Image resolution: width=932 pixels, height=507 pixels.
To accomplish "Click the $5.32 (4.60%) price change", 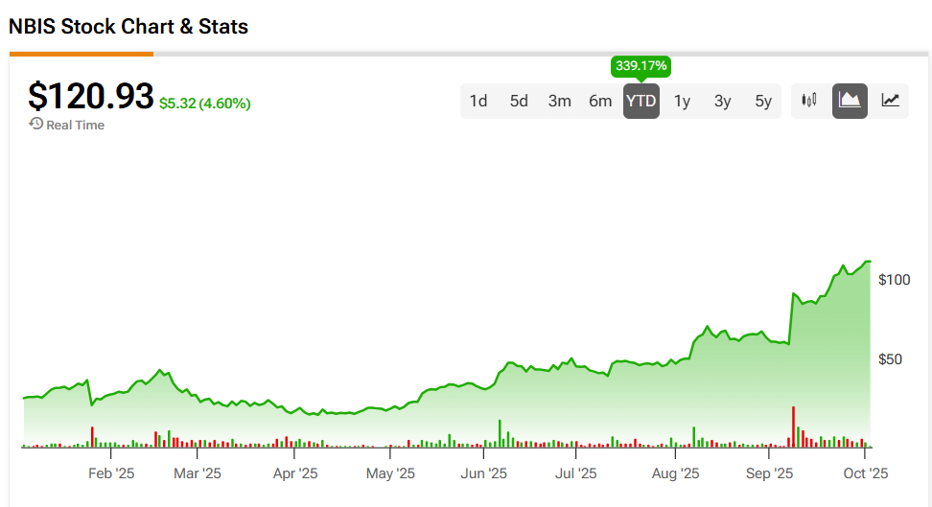I will tap(204, 103).
